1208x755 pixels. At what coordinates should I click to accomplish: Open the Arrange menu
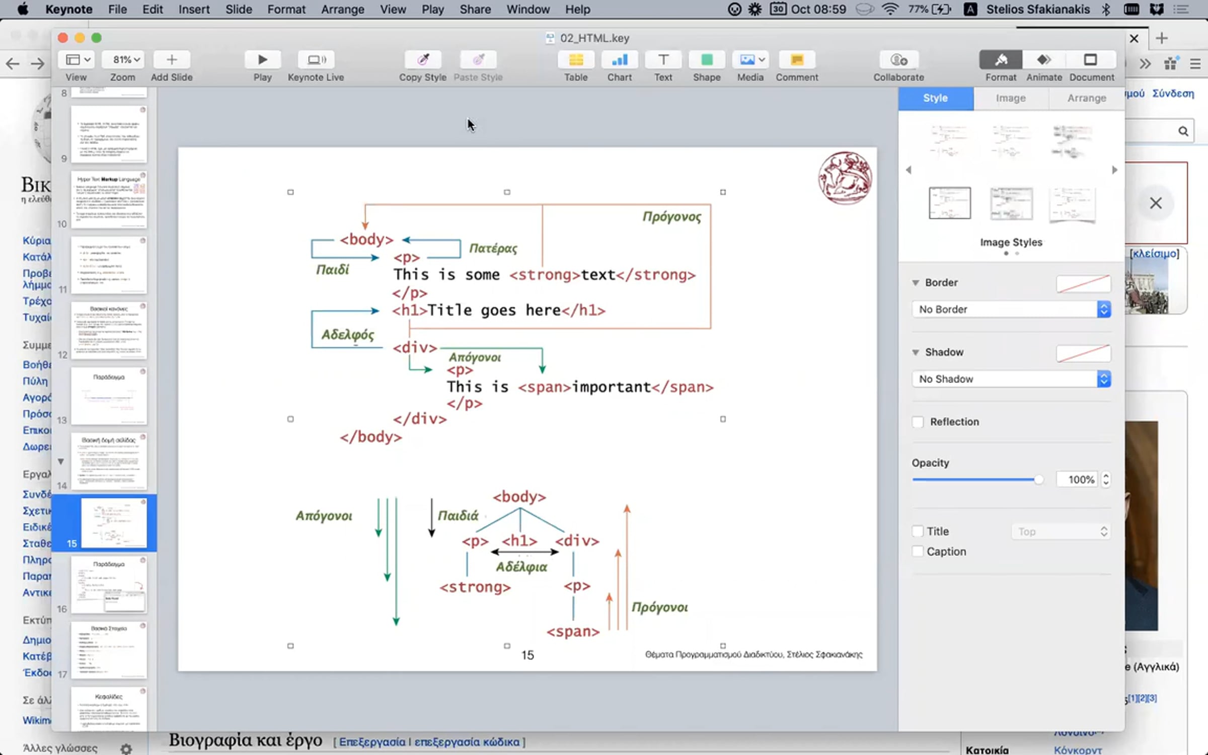343,10
